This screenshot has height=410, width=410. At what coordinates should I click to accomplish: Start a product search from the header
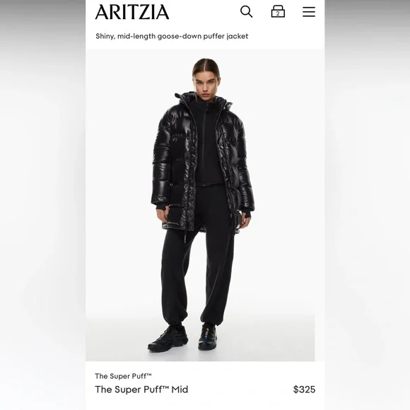point(246,12)
